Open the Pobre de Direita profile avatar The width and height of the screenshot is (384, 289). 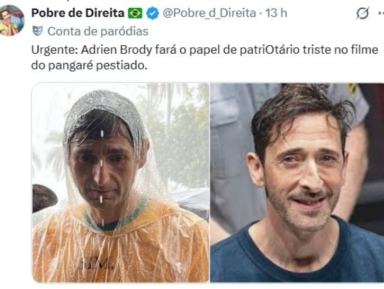point(11,20)
